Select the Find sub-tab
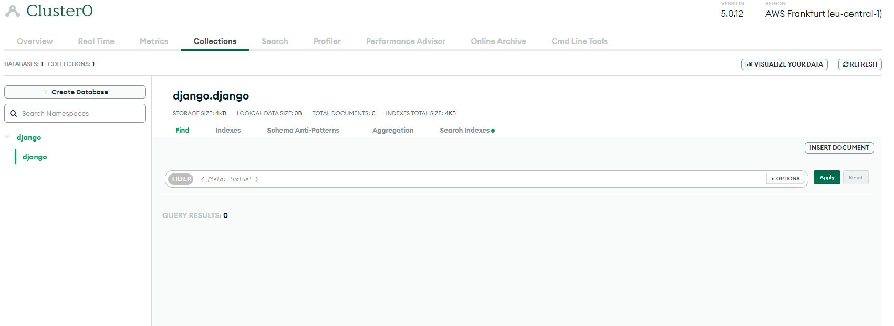This screenshot has width=894, height=326. pyautogui.click(x=182, y=131)
